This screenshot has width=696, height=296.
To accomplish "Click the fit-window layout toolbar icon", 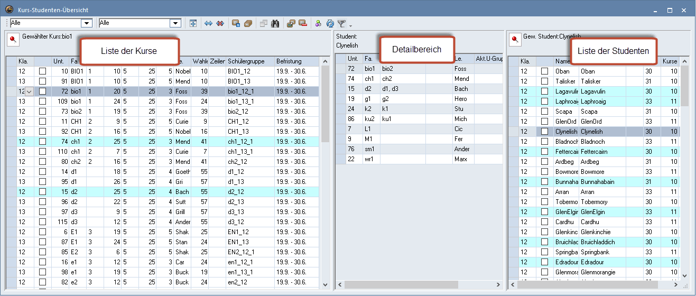I will [193, 23].
